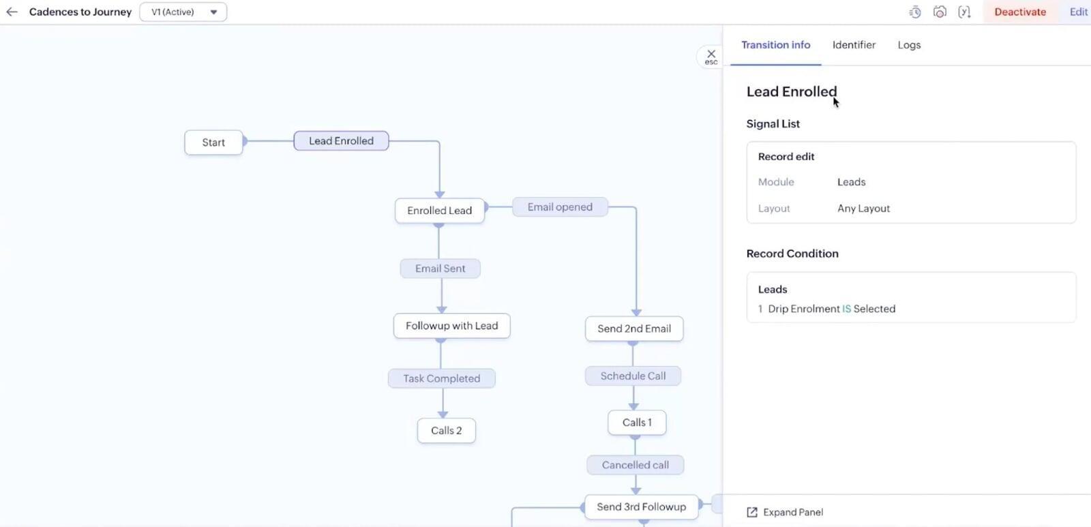Click the Deactivate button

coord(1019,12)
